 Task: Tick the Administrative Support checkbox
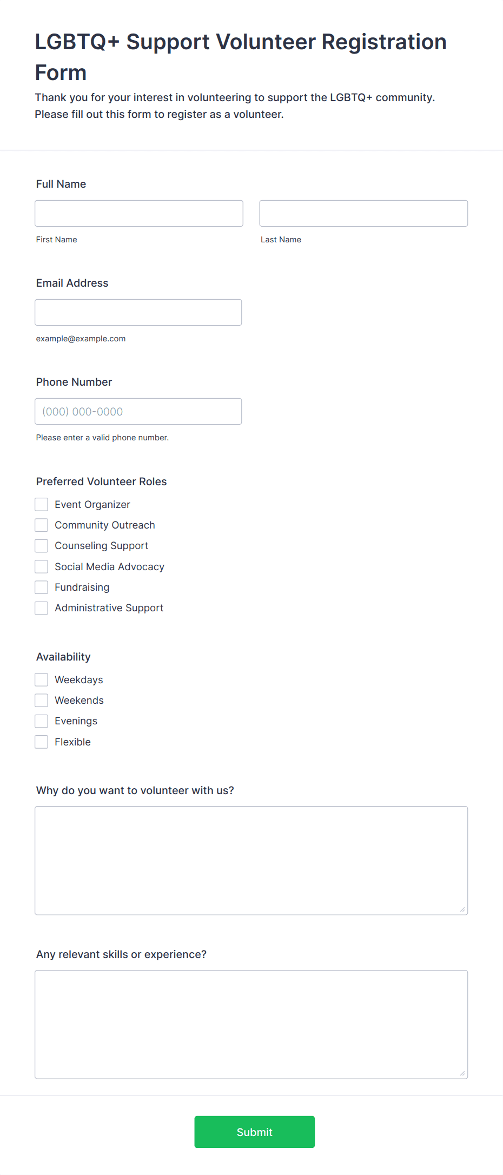click(x=42, y=608)
